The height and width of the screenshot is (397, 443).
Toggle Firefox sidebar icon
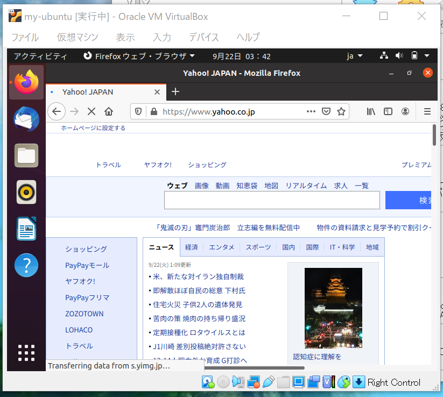tap(388, 111)
